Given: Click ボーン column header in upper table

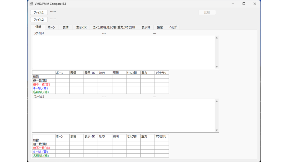Looking at the screenshot, I should click(x=62, y=73).
